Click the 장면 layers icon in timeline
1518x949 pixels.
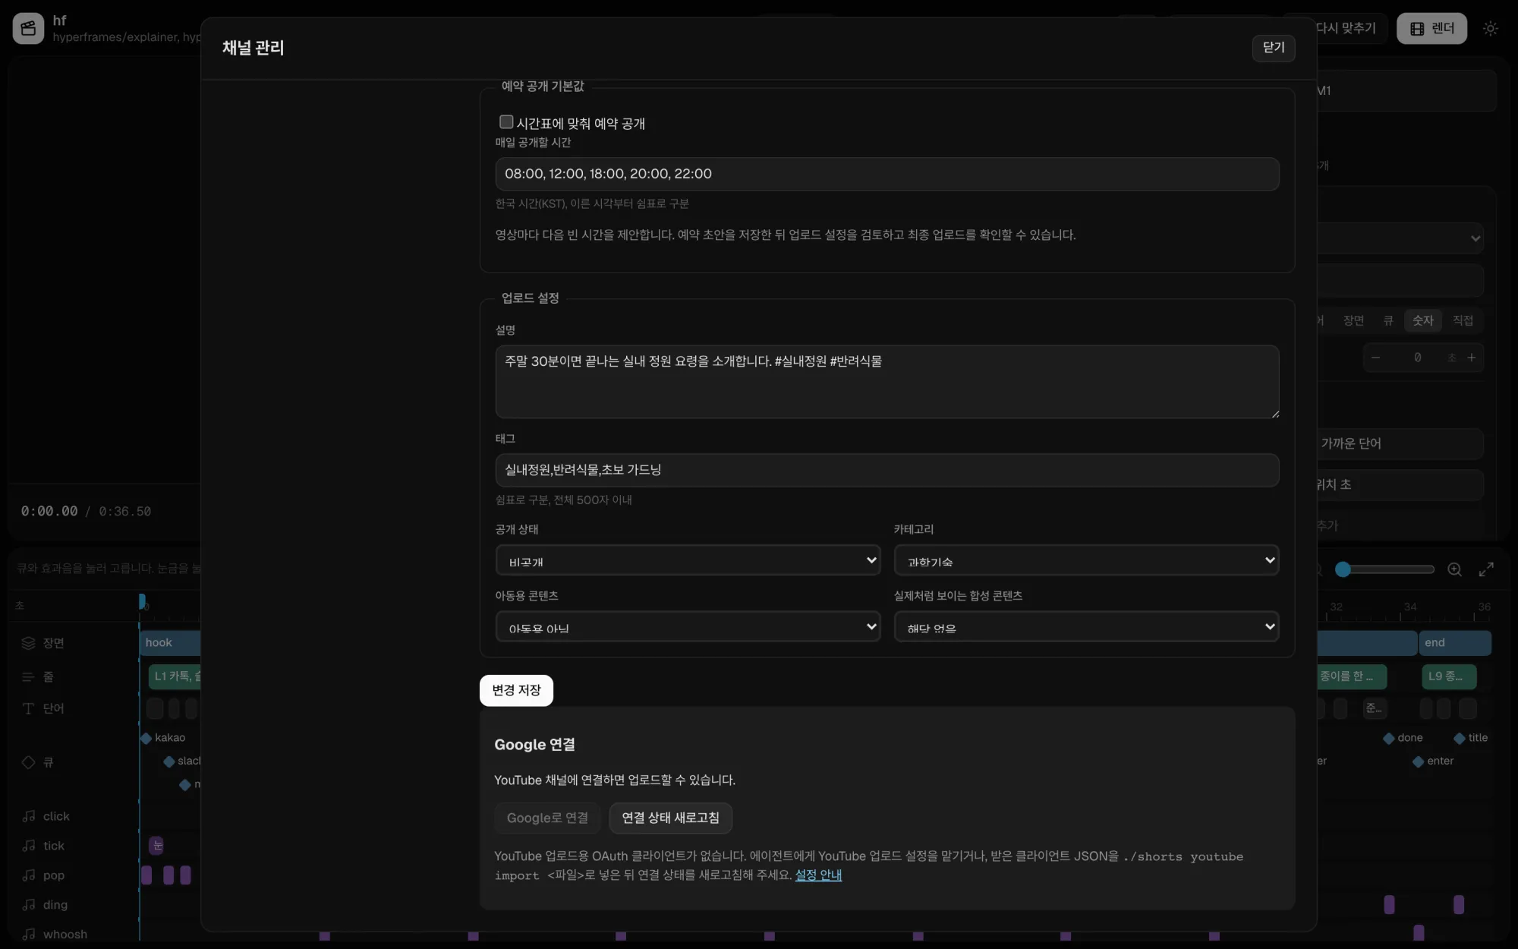tap(28, 643)
